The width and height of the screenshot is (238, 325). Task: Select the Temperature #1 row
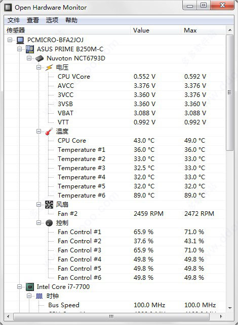(x=115, y=150)
